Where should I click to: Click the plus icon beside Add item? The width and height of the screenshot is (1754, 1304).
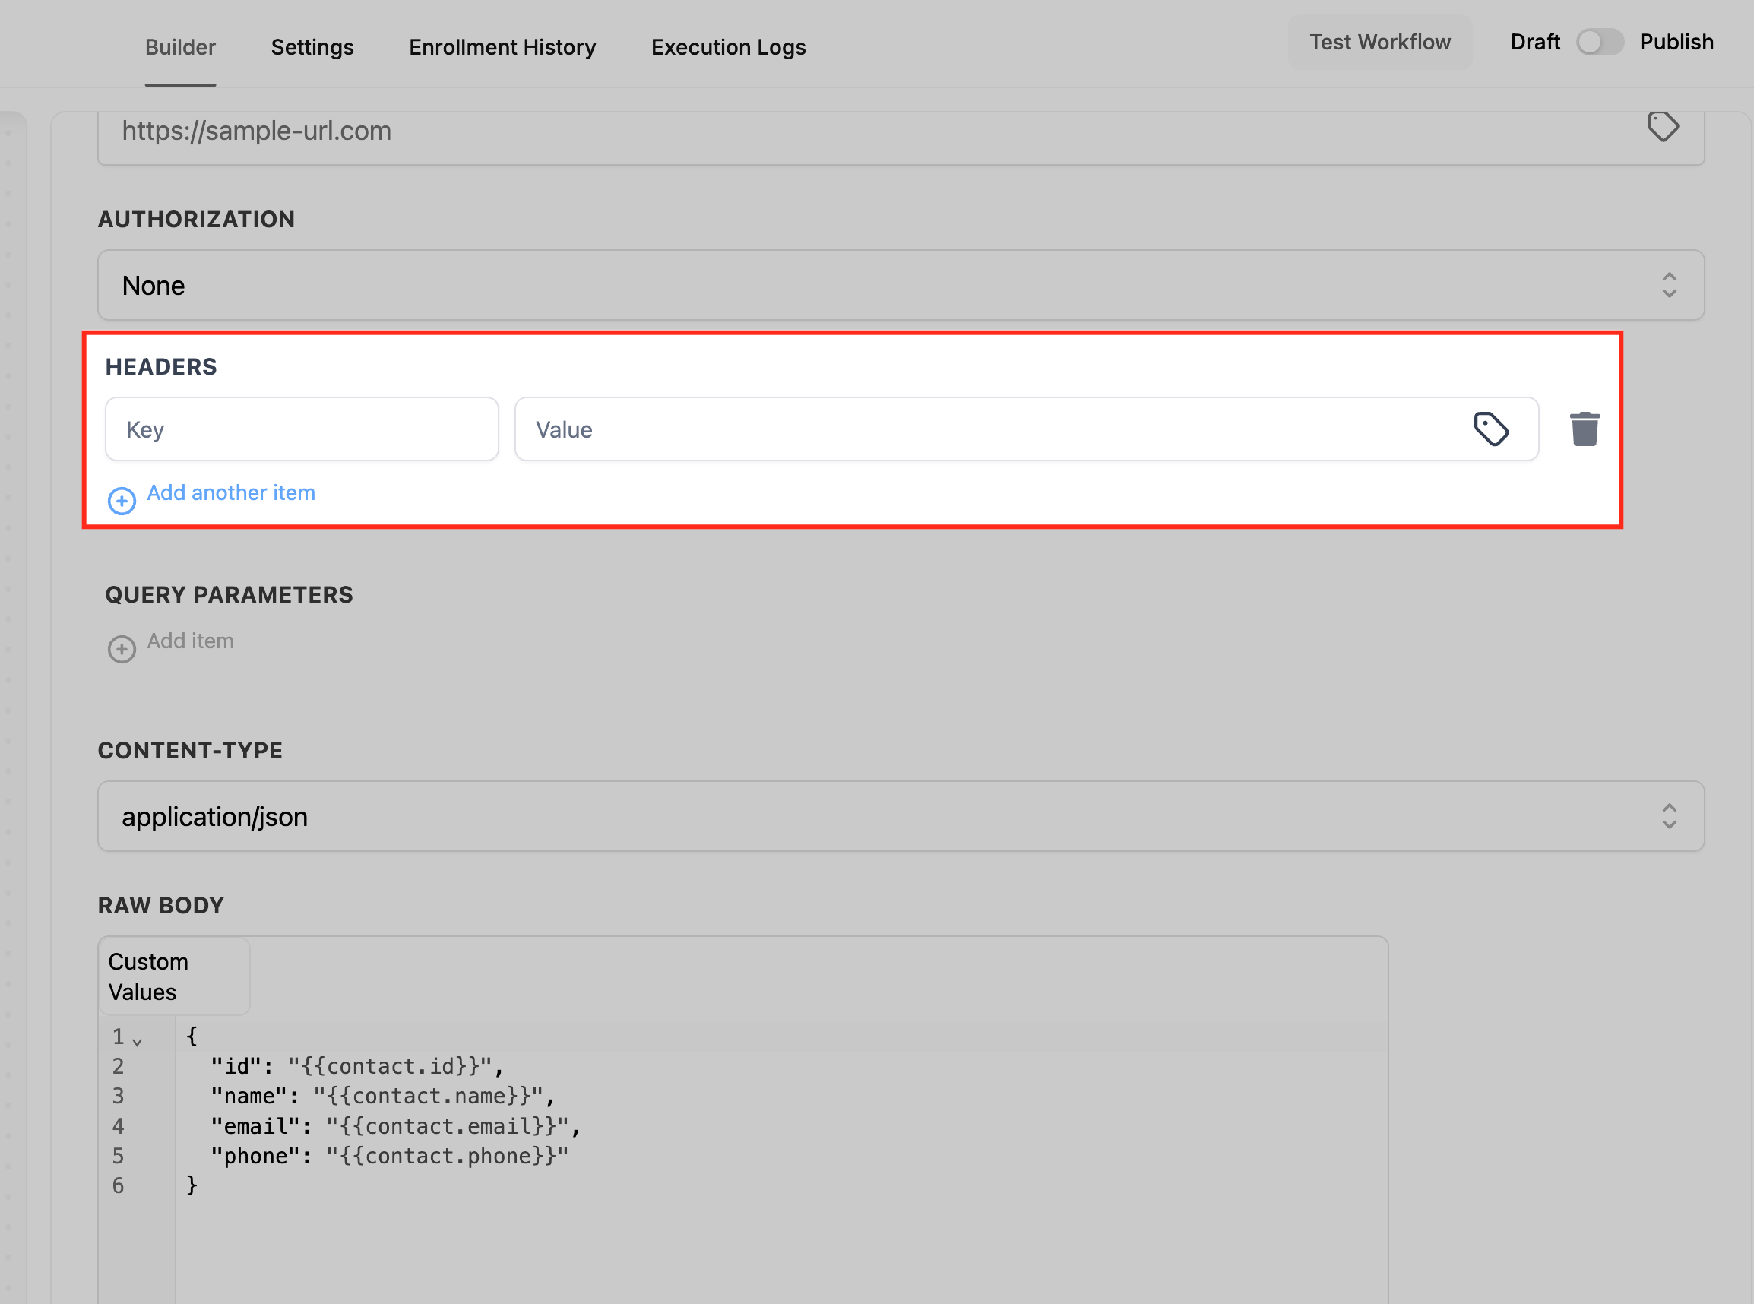122,649
